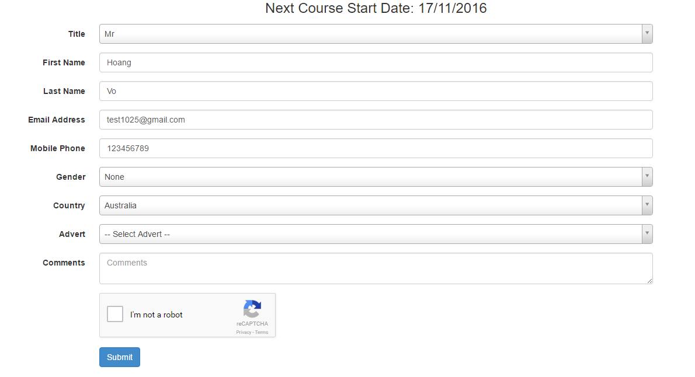Focus the First Name field containing Hoang
Screen dimensions: 695x377
click(376, 62)
